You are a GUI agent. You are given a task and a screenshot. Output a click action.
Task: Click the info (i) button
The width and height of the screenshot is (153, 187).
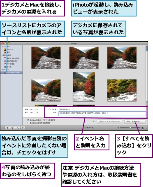(x=12, y=128)
